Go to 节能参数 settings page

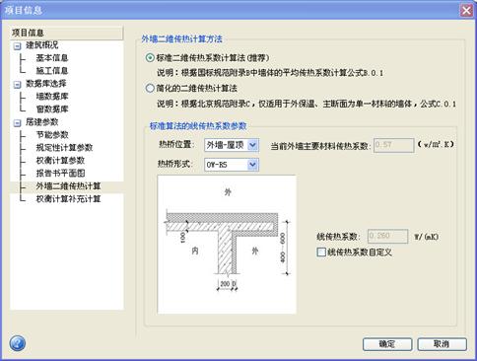click(52, 135)
